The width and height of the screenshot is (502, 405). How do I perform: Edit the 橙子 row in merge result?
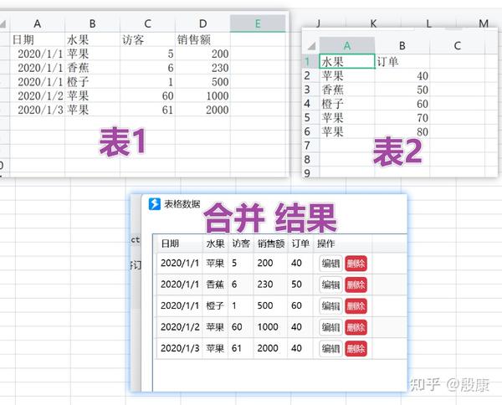click(x=330, y=306)
